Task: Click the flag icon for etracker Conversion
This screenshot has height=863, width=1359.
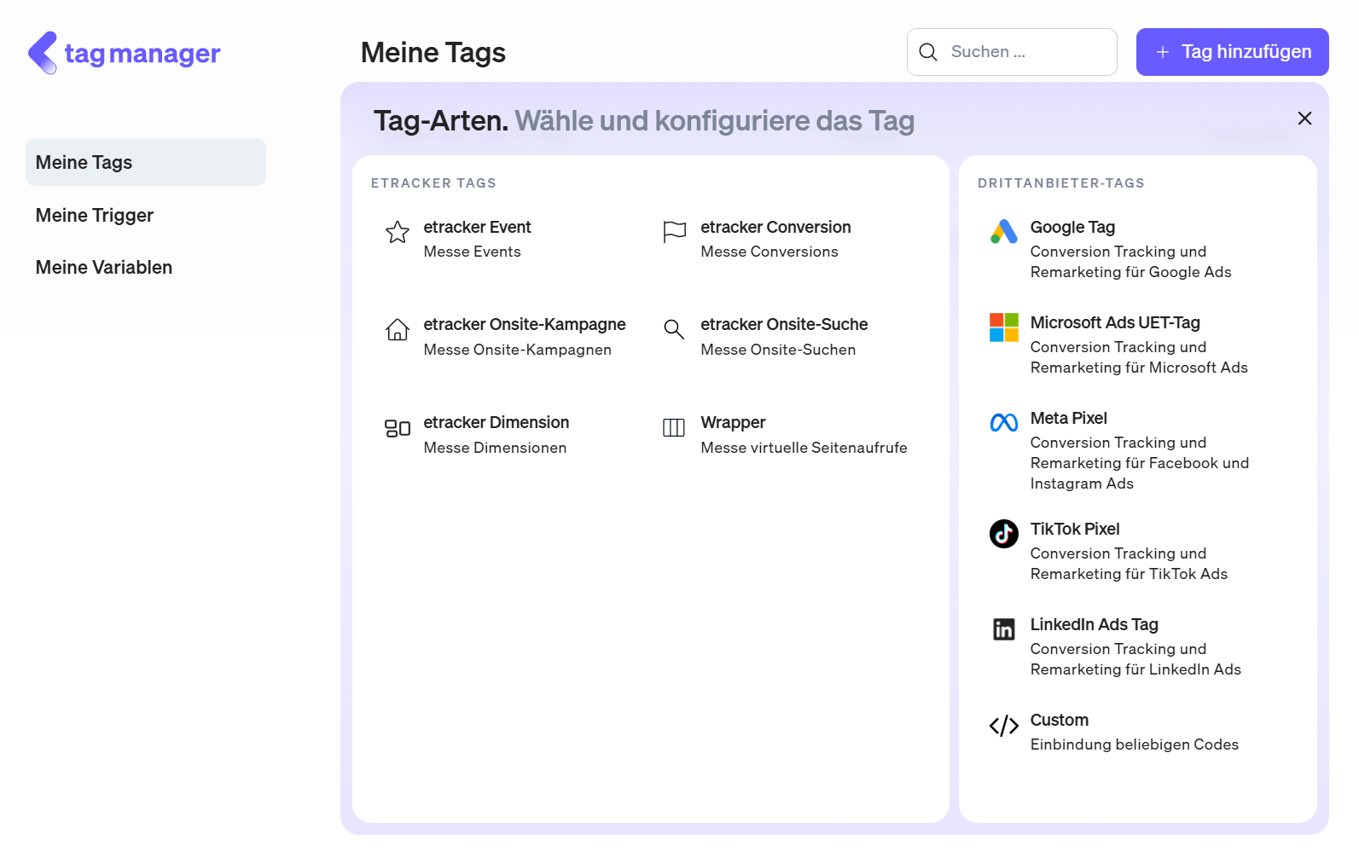Action: click(674, 232)
